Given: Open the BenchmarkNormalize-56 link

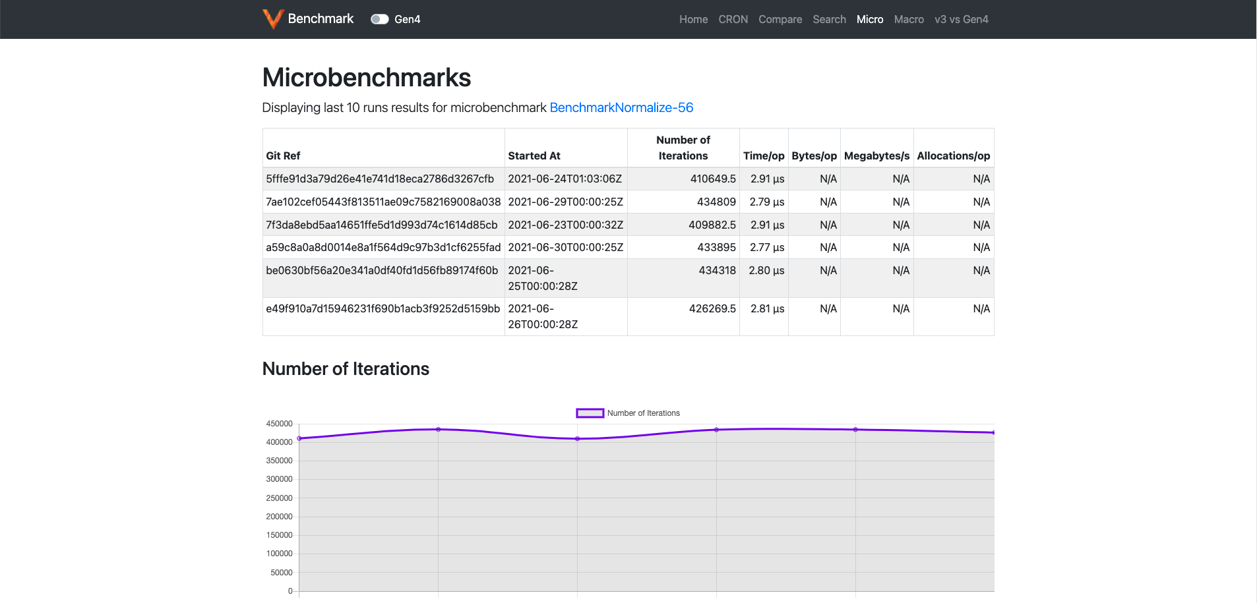Looking at the screenshot, I should click(621, 107).
